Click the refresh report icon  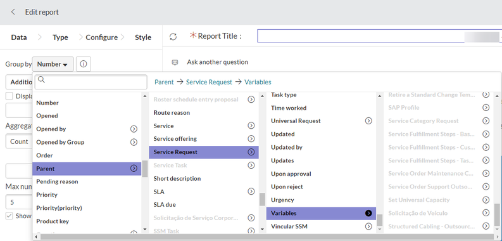tap(173, 37)
